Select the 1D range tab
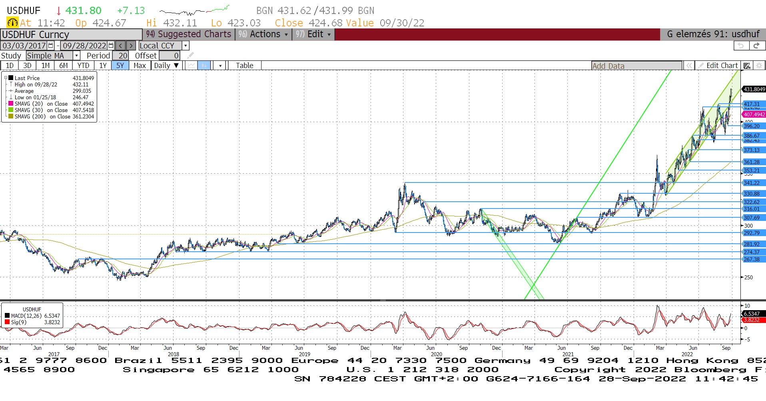Image resolution: width=766 pixels, height=401 pixels. pos(10,66)
